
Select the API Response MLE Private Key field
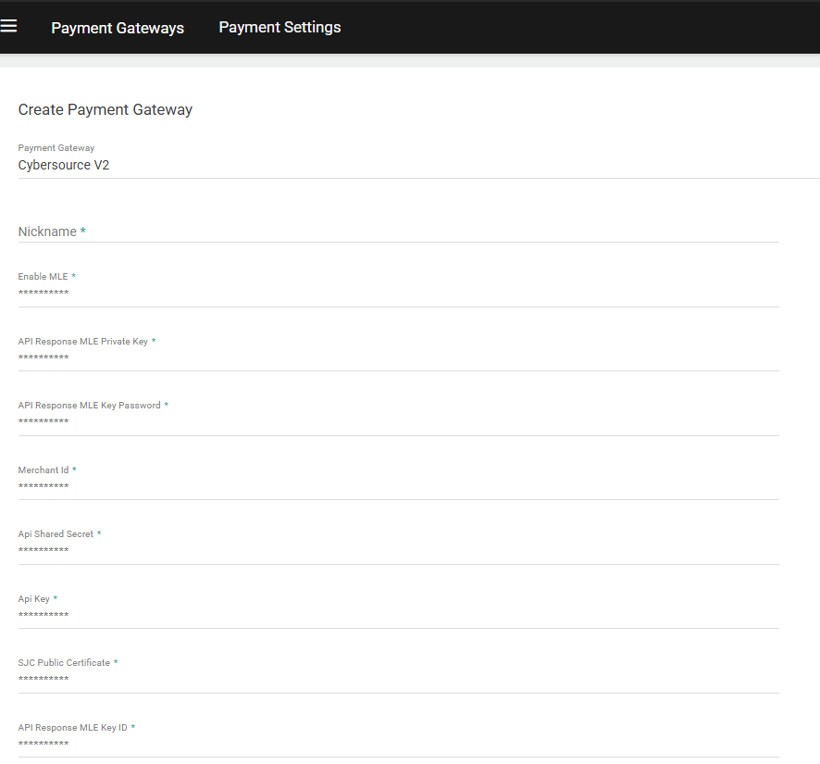pyautogui.click(x=399, y=357)
